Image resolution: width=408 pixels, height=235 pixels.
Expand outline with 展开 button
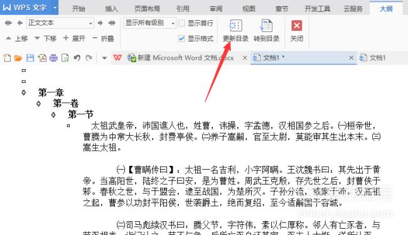[x=74, y=38]
